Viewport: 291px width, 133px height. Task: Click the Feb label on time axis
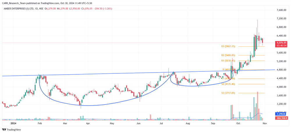(39, 123)
